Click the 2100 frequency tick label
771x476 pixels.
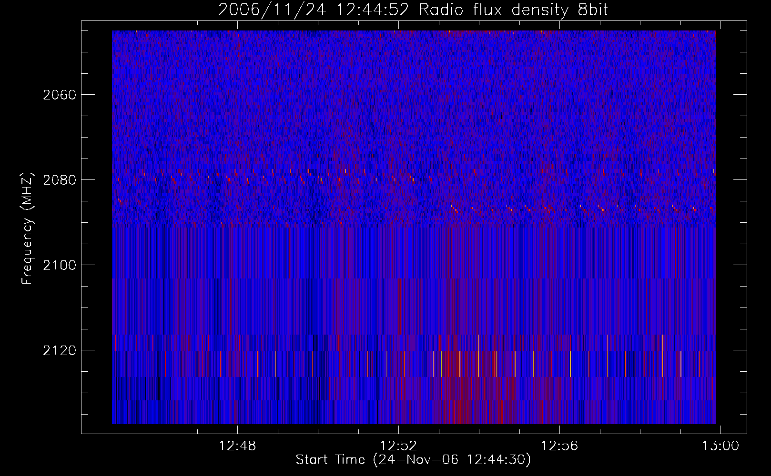(60, 265)
